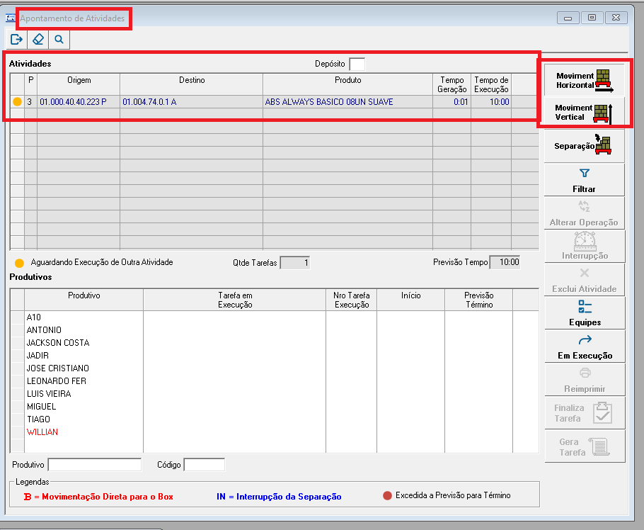The image size is (644, 530).
Task: Close the Apontamento de Atividades window
Action: pyautogui.click(x=616, y=18)
